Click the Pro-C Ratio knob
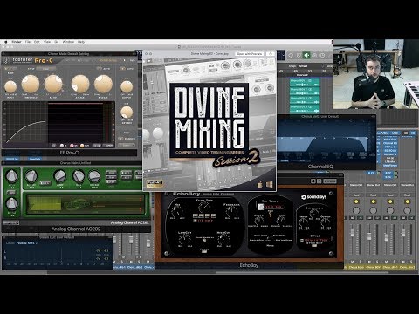 tap(53, 84)
